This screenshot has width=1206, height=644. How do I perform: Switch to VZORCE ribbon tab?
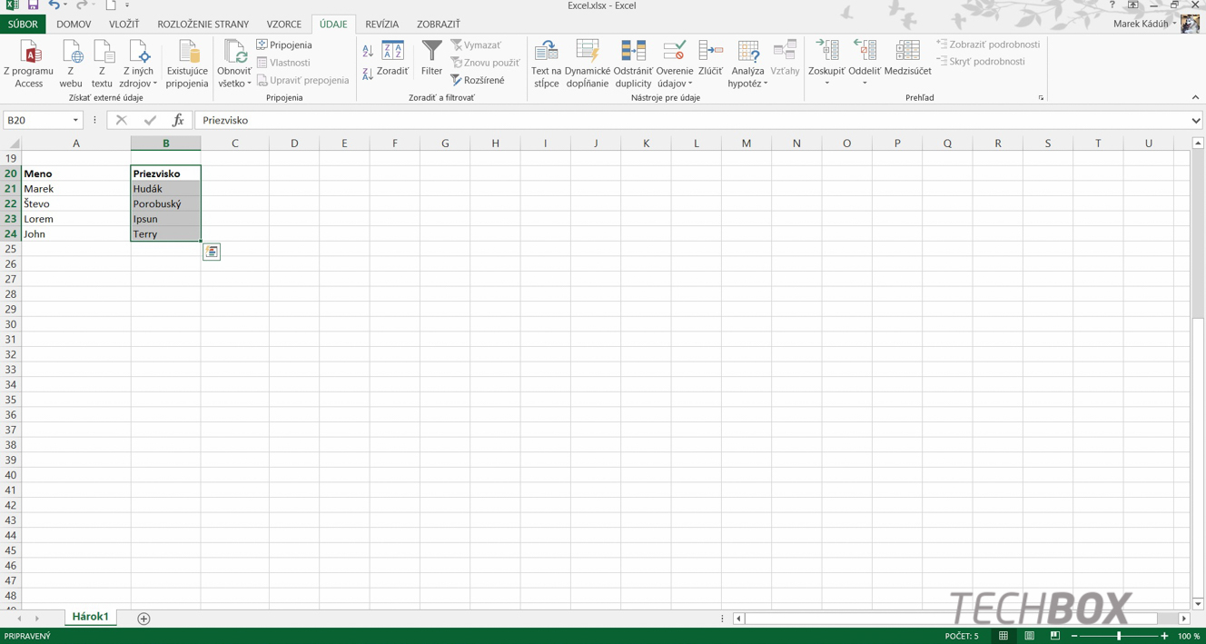pos(284,25)
